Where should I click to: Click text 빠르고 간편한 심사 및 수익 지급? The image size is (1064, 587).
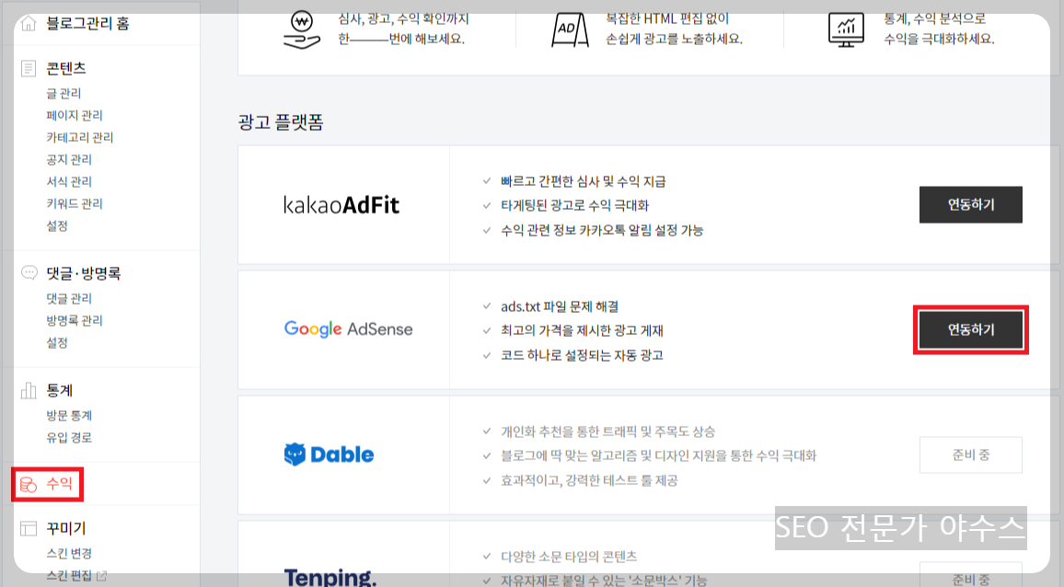tap(584, 181)
